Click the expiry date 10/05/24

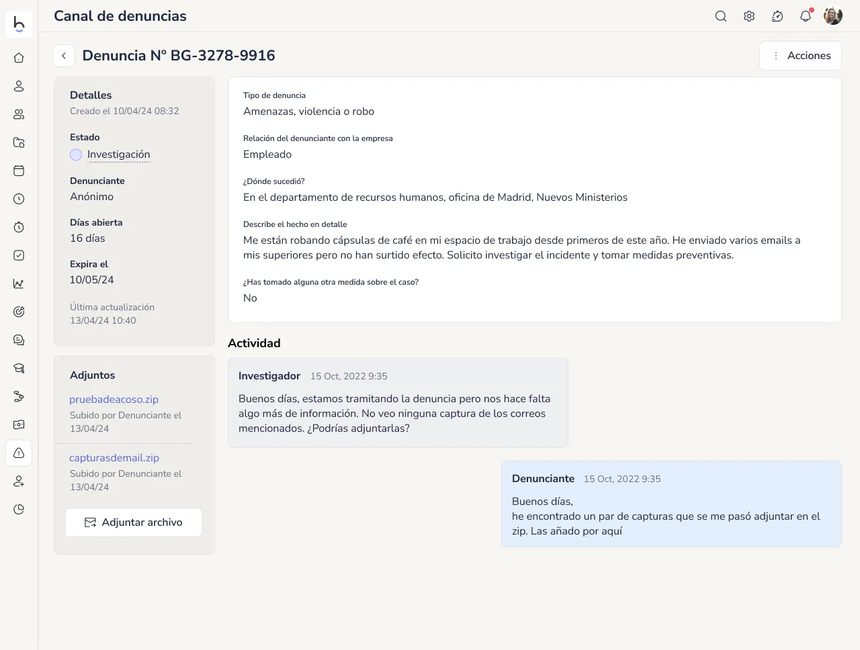[92, 280]
